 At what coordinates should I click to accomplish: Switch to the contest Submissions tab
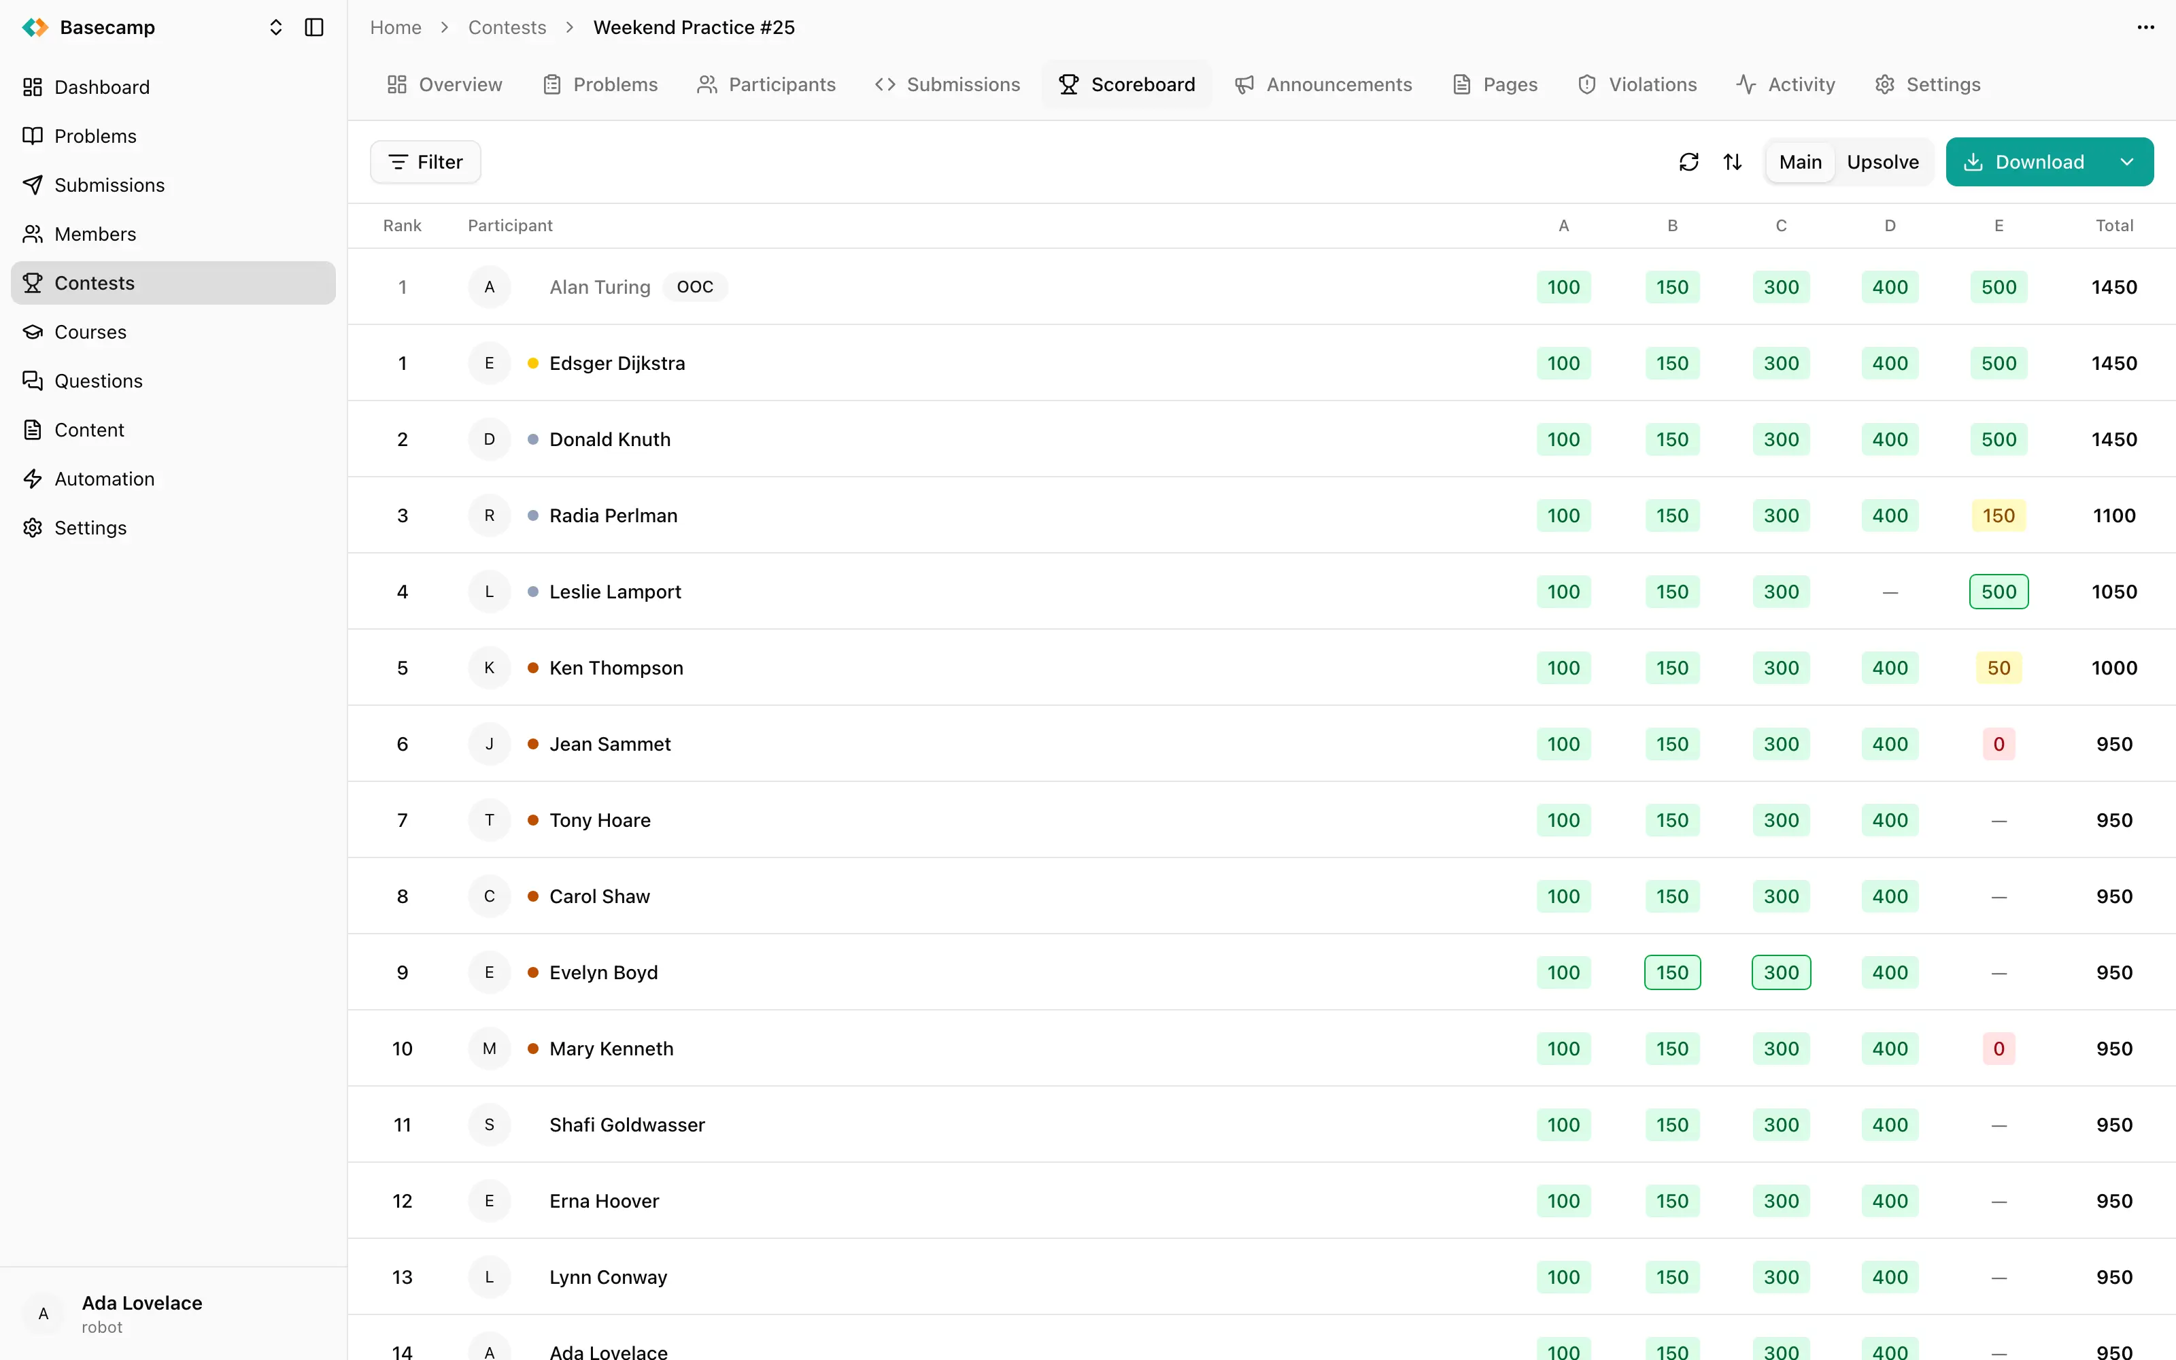pos(947,84)
